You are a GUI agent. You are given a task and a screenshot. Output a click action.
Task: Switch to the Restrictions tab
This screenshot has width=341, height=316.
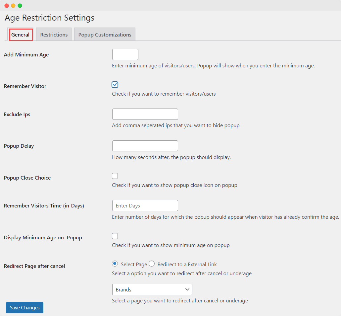[x=54, y=34]
